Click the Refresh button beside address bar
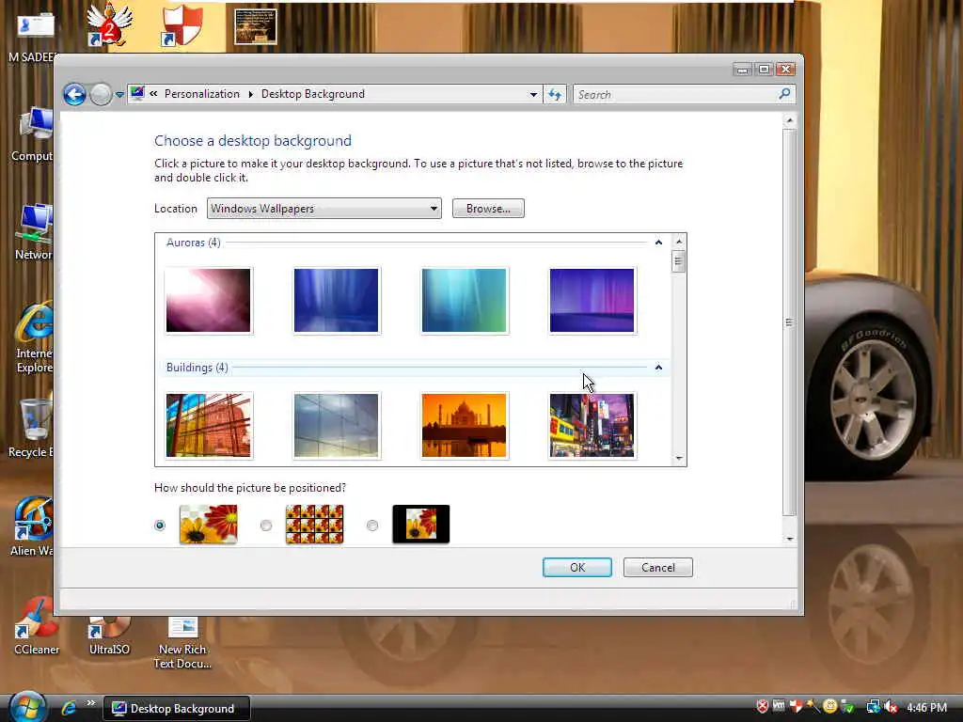 [555, 95]
